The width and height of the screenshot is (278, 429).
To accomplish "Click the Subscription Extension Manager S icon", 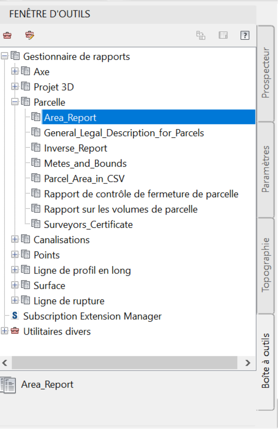I will [15, 316].
